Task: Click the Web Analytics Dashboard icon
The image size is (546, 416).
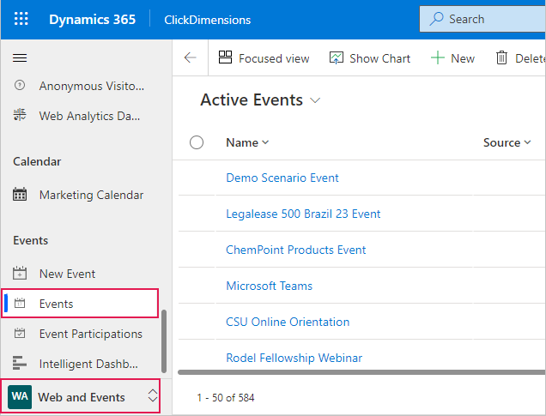Action: coord(20,115)
